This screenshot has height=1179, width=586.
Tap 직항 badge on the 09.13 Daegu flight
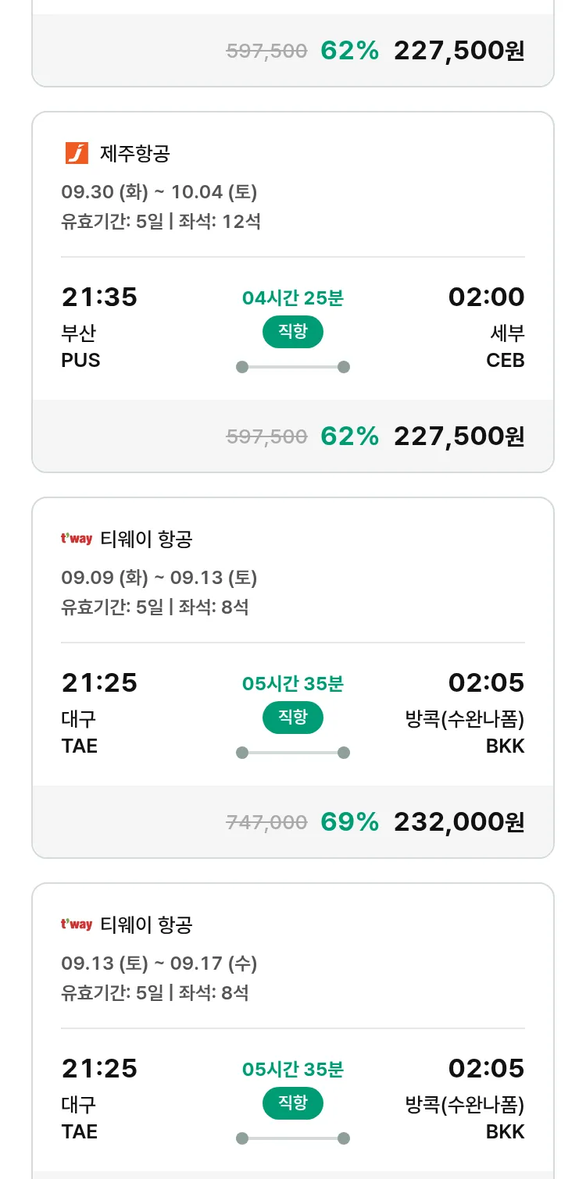tap(293, 1103)
